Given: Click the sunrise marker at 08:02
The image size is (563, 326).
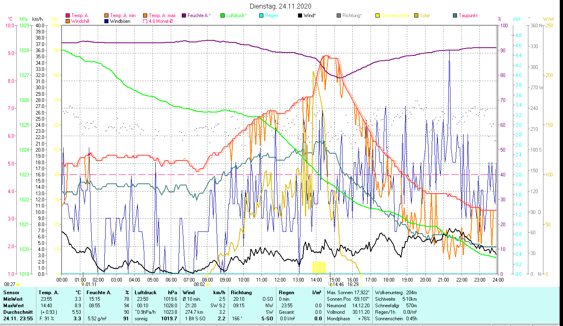Looking at the screenshot, I should point(208,284).
